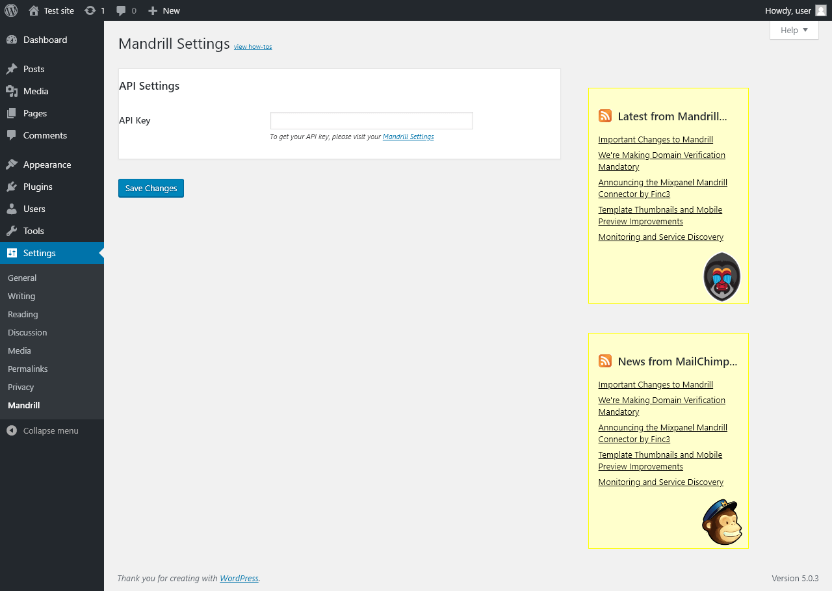832x591 pixels.
Task: Click the Users person icon
Action: 12,209
